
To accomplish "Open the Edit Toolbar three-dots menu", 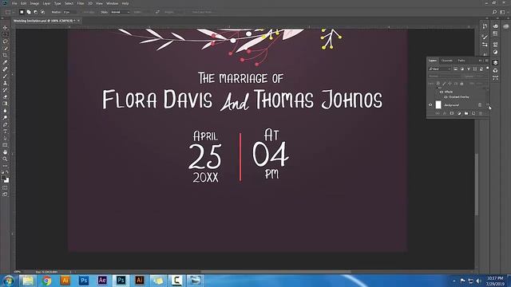I will (x=5, y=166).
